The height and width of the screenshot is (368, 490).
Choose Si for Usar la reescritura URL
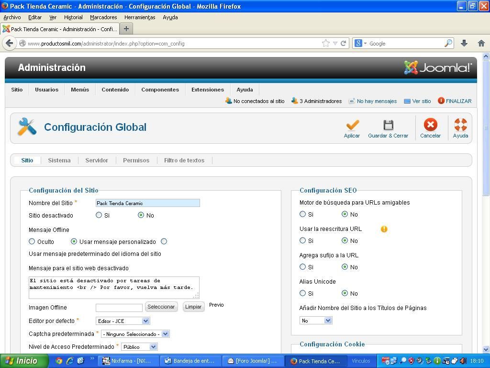302,241
